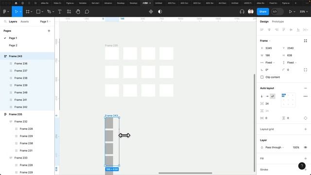
Task: Click the Create component icon
Action: 151,12
